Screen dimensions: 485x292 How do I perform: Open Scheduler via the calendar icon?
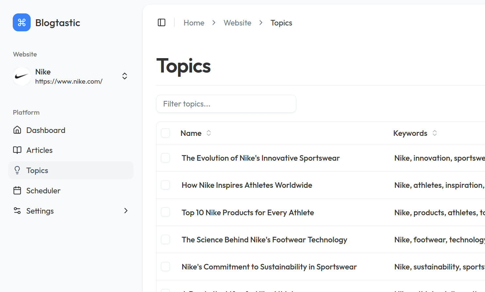(x=17, y=190)
